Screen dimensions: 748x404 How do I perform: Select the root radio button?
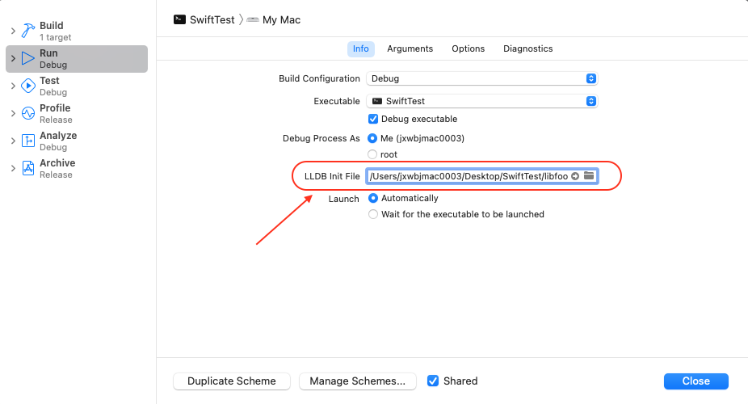[372, 154]
